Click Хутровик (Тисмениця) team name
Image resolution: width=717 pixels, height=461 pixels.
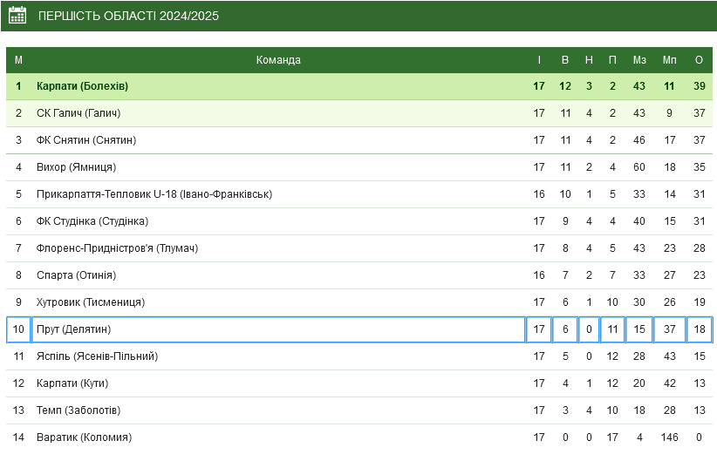pyautogui.click(x=91, y=302)
